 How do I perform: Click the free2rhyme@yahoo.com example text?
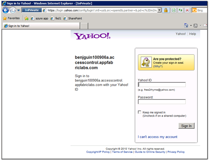(x=159, y=90)
